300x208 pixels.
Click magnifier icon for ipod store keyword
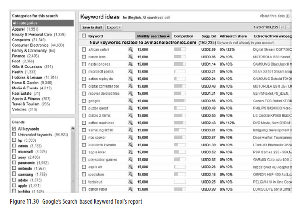[x=130, y=174]
